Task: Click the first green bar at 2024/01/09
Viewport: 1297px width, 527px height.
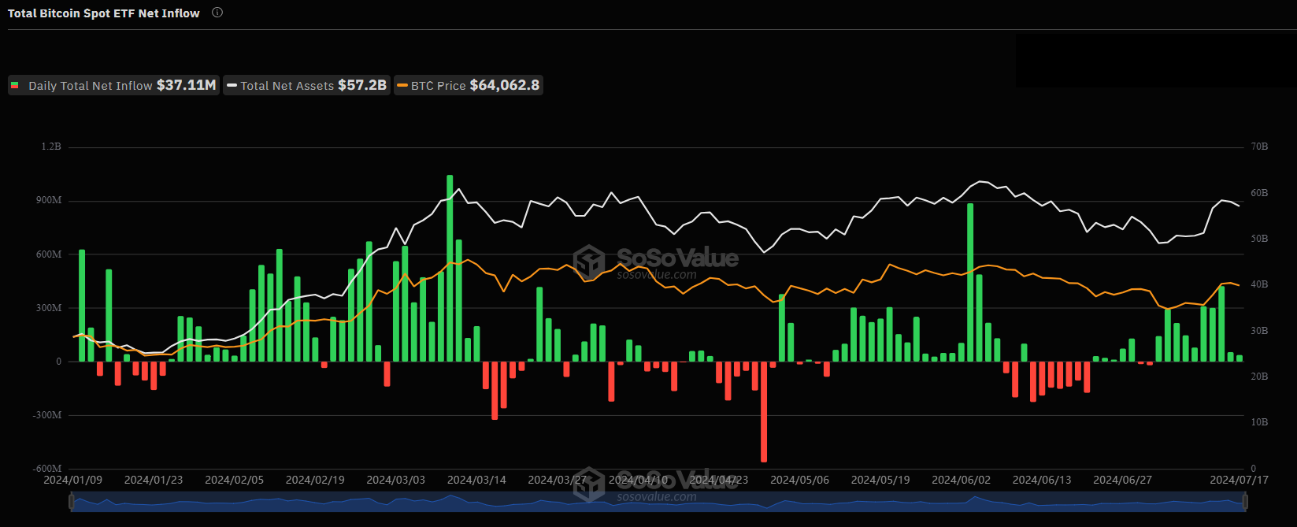Action: click(82, 306)
